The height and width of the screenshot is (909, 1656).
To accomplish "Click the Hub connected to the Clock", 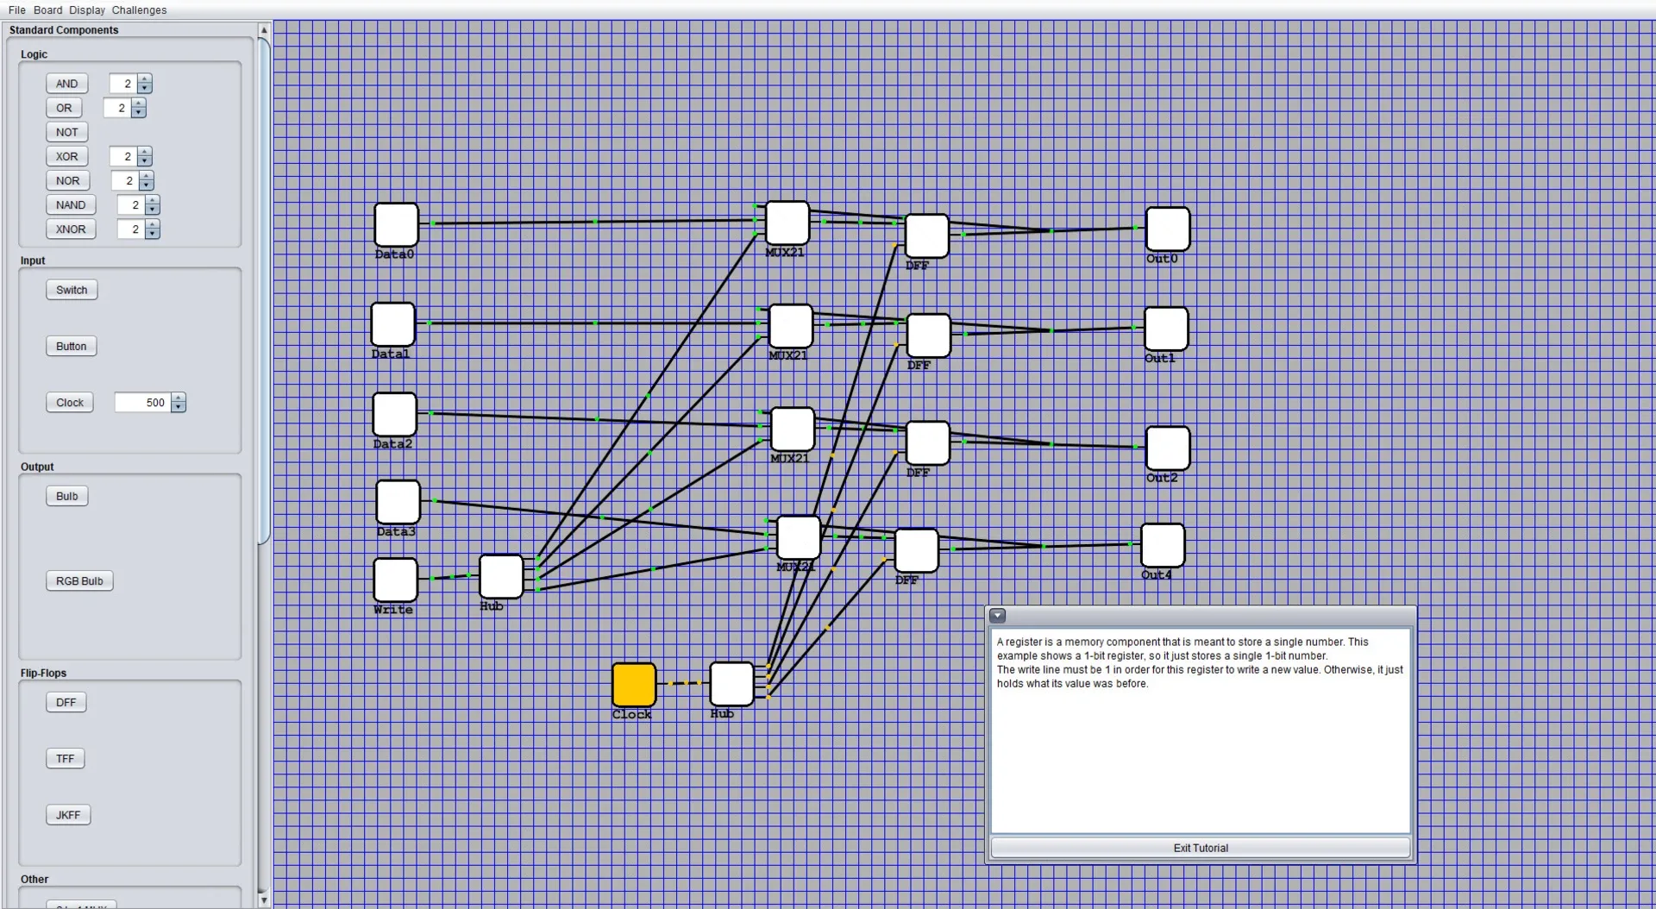I will (731, 684).
